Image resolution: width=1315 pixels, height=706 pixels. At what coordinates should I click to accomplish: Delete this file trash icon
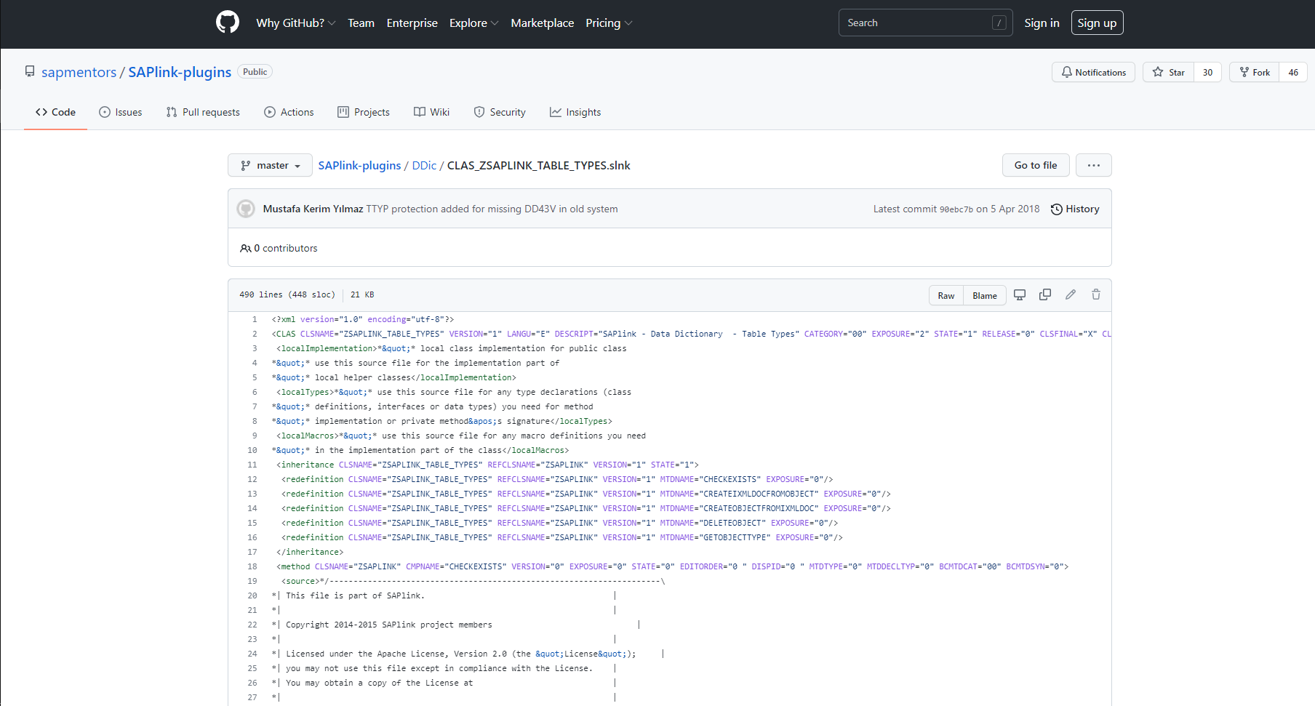tap(1096, 294)
